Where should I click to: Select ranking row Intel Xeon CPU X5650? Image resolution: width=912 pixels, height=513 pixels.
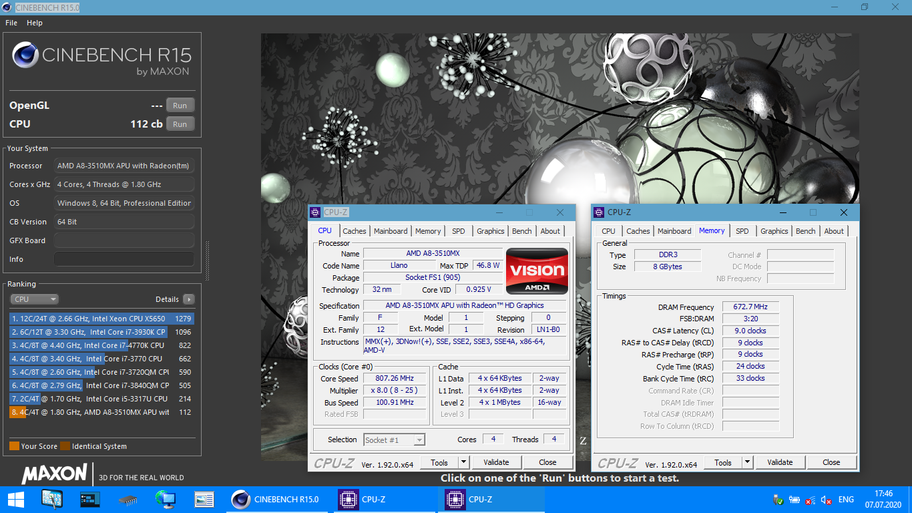(102, 319)
